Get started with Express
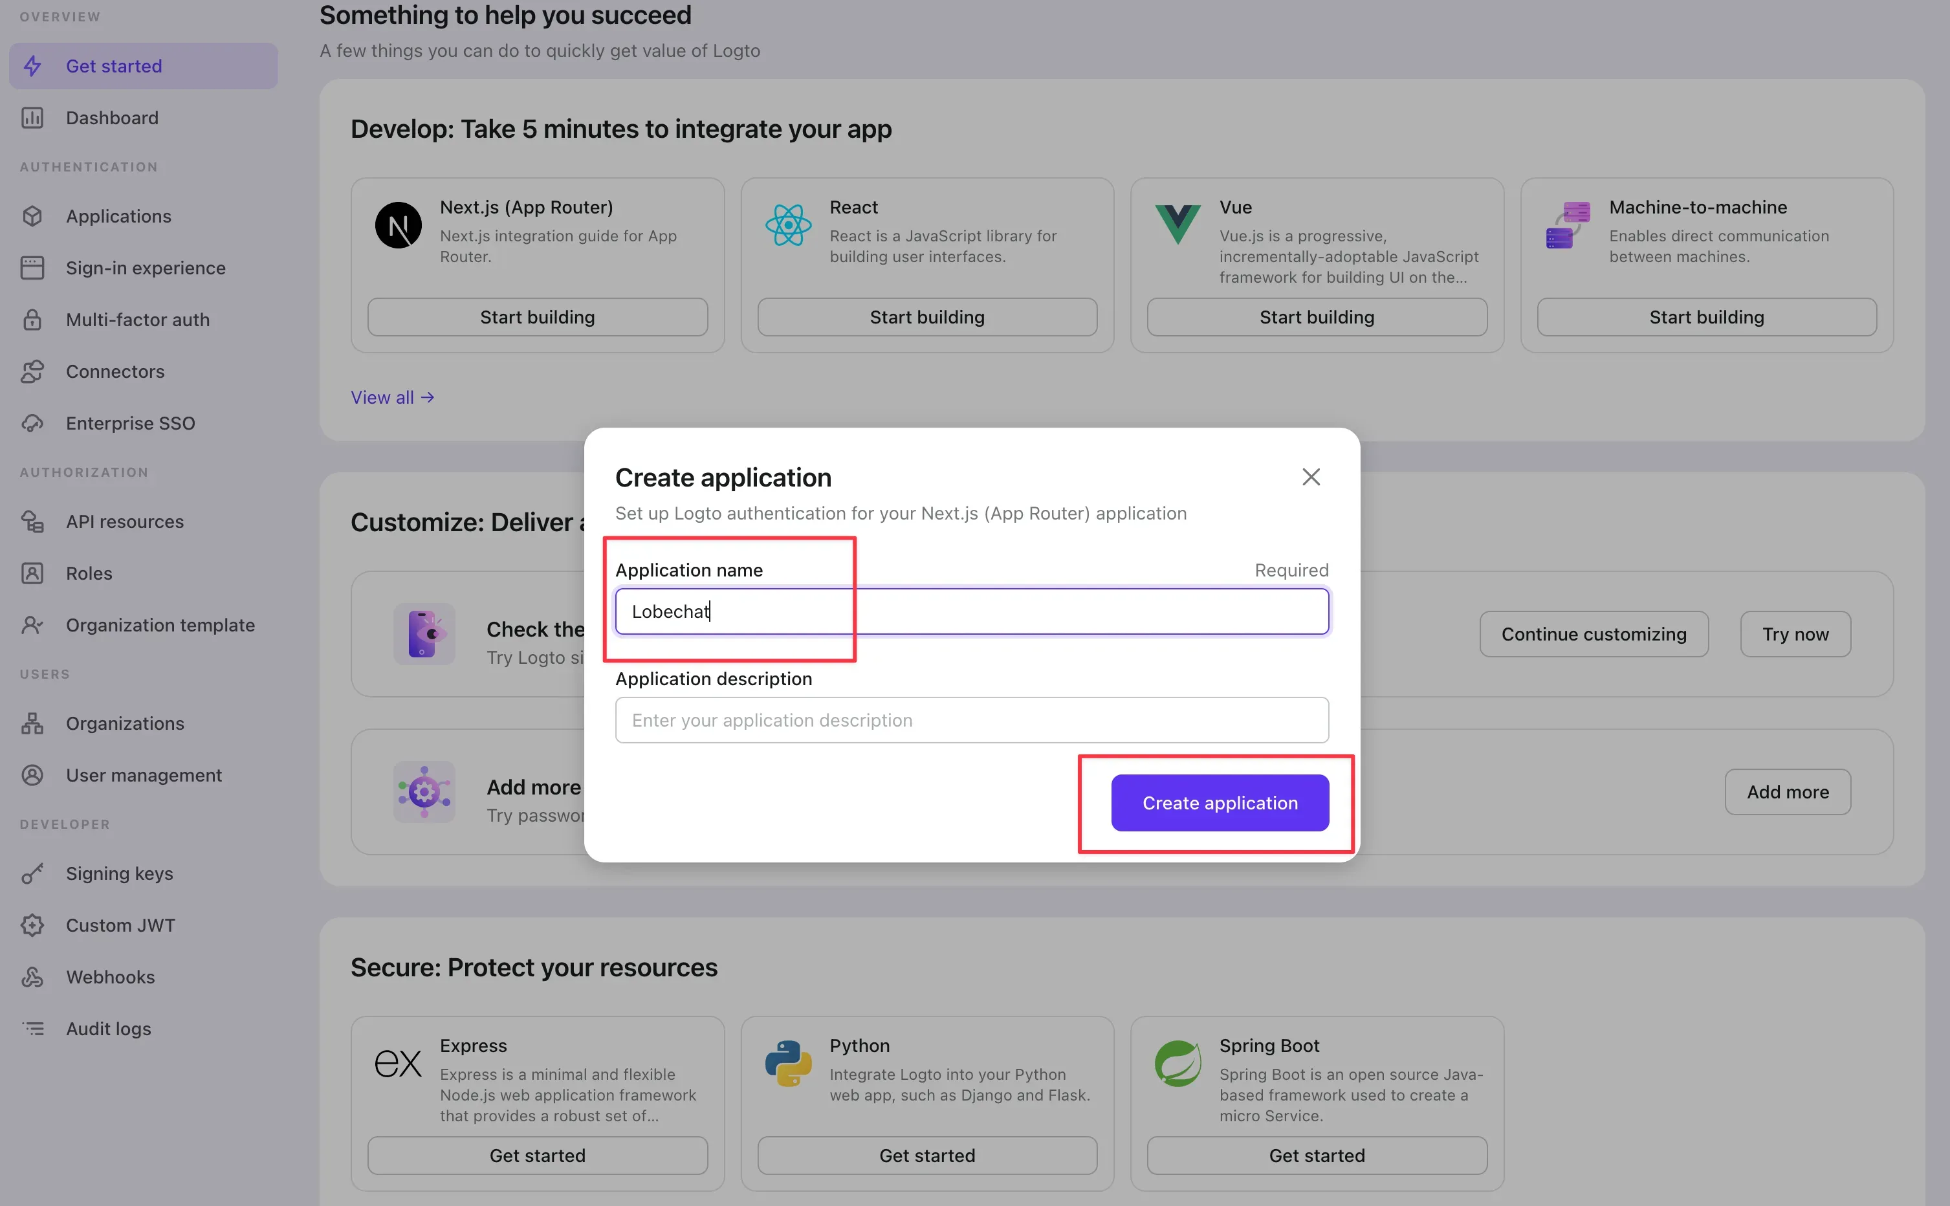The height and width of the screenshot is (1206, 1950). (x=538, y=1156)
